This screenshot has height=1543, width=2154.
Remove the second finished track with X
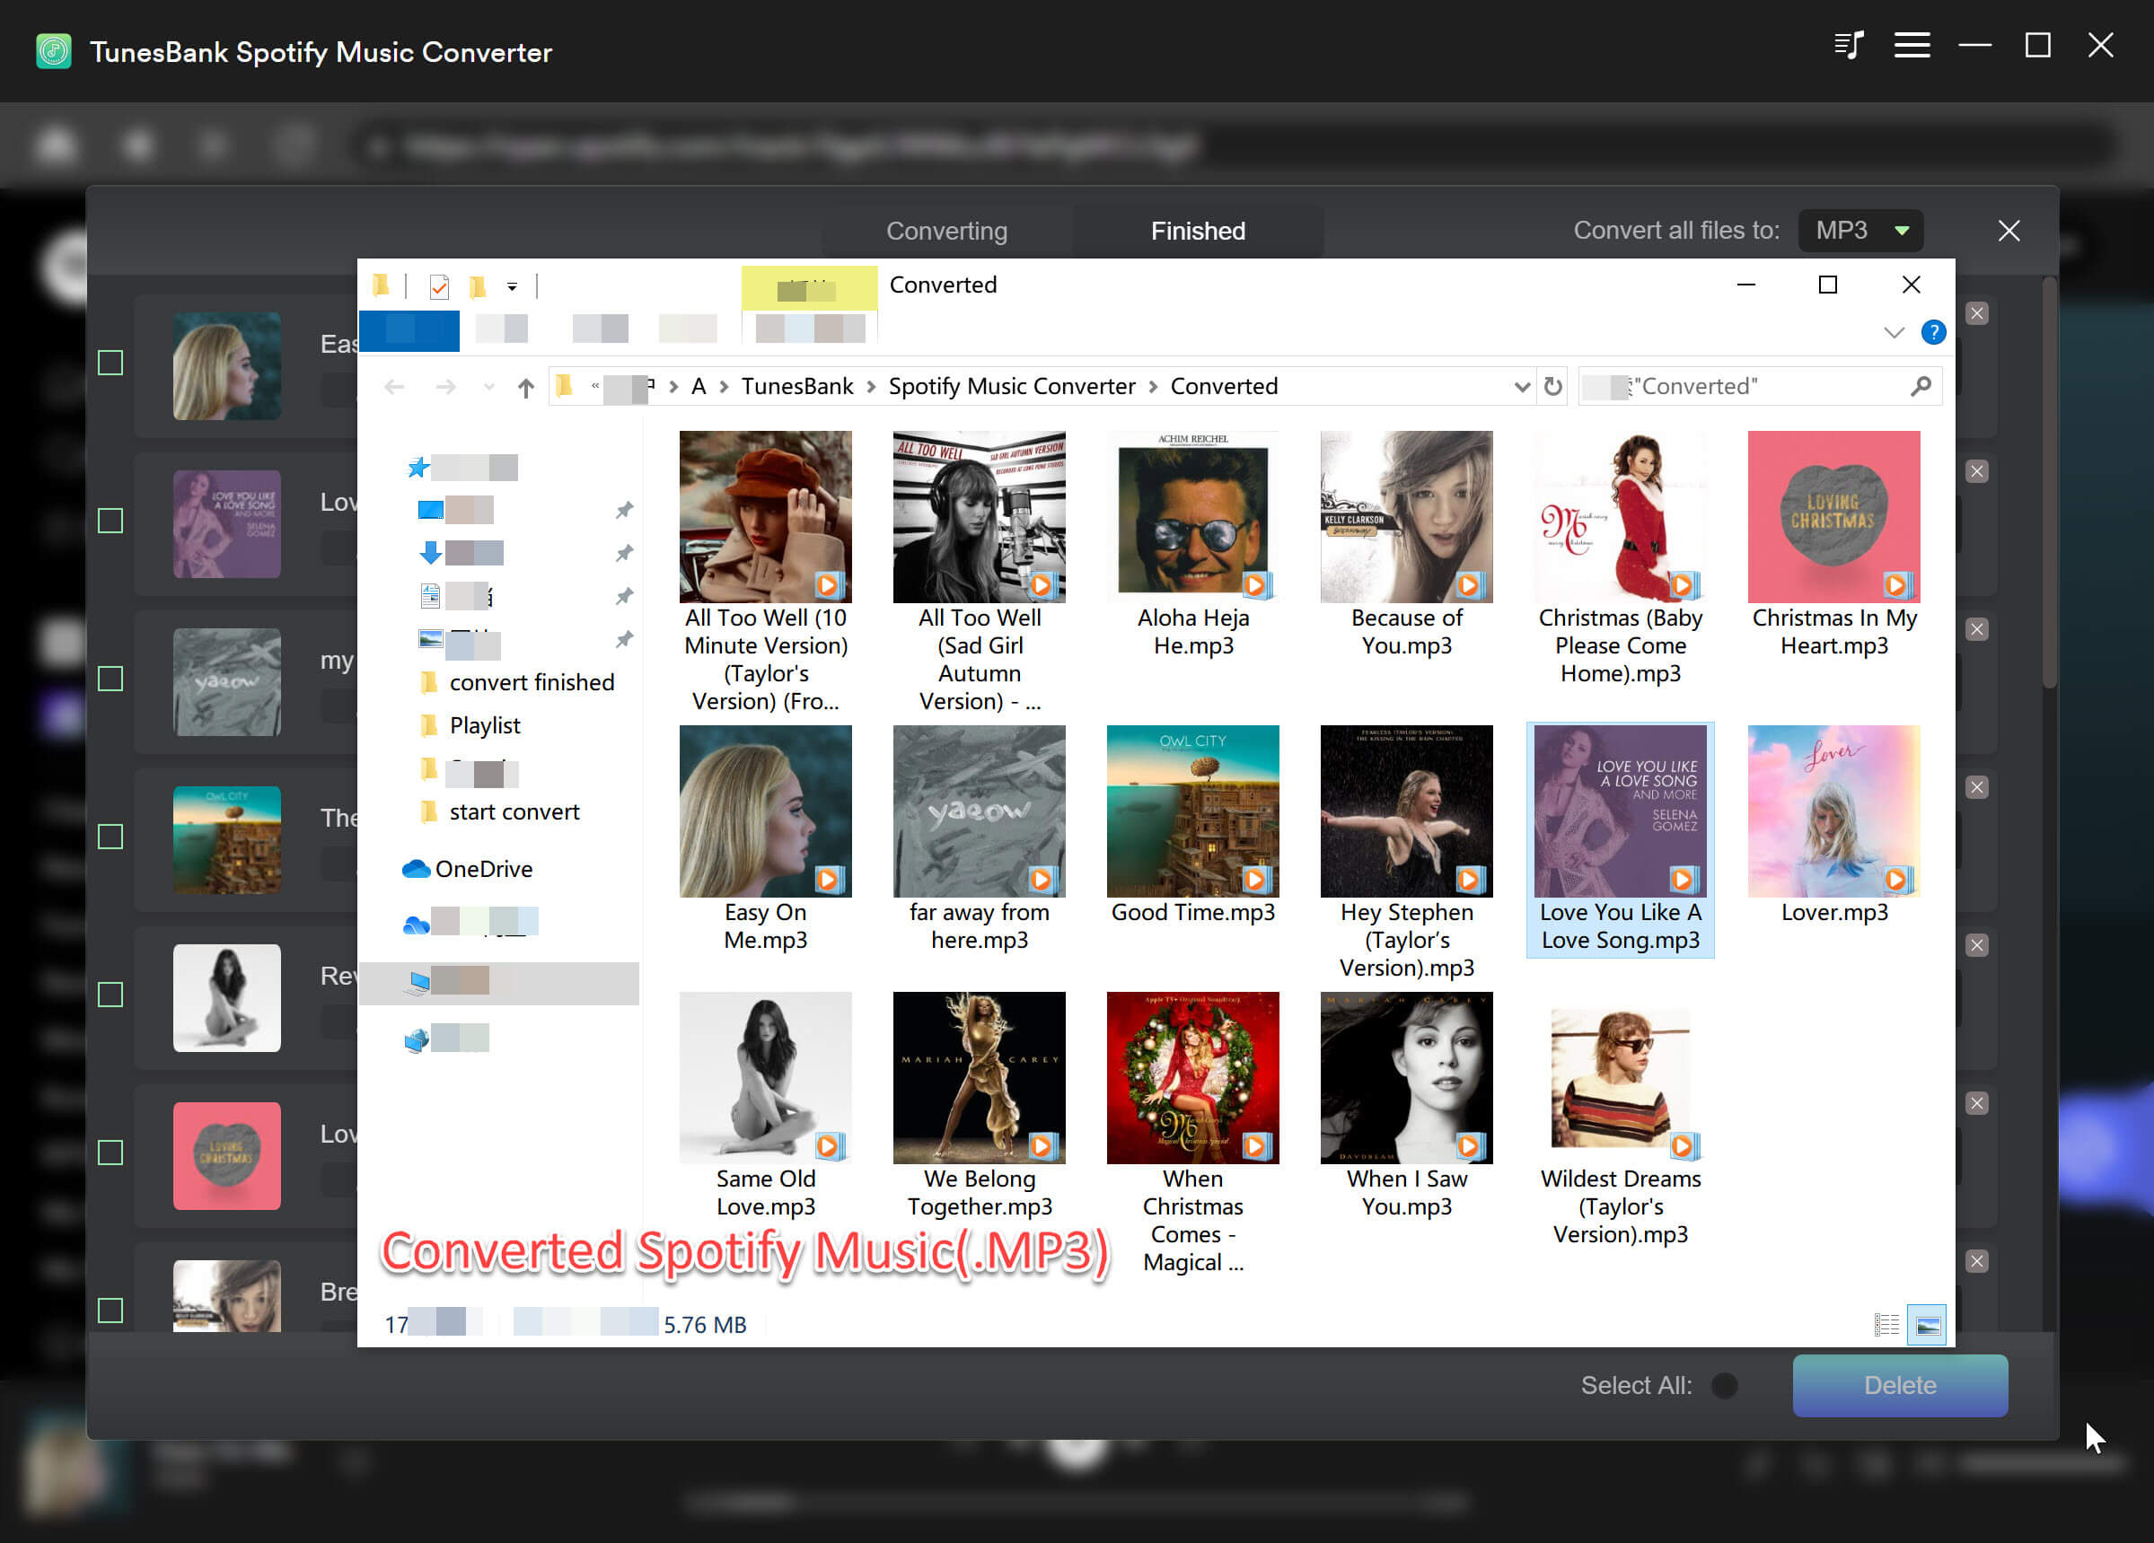coord(1977,471)
